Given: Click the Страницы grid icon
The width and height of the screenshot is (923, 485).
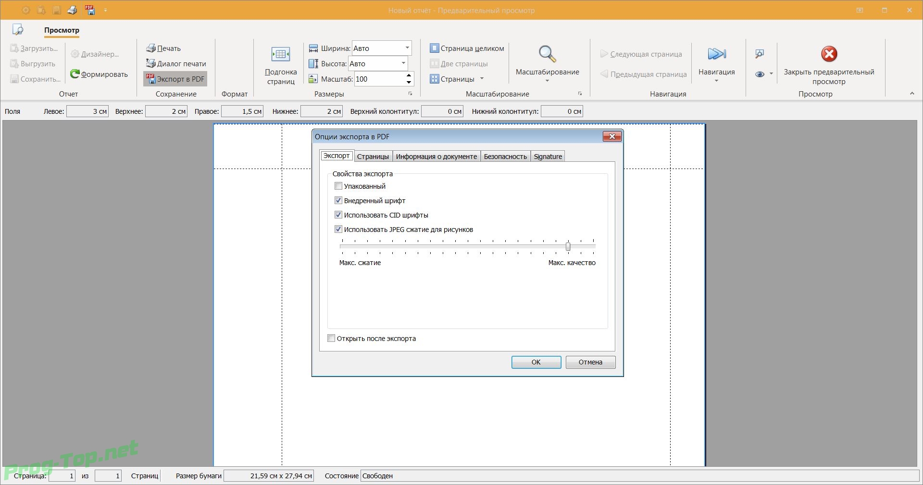Looking at the screenshot, I should 434,79.
